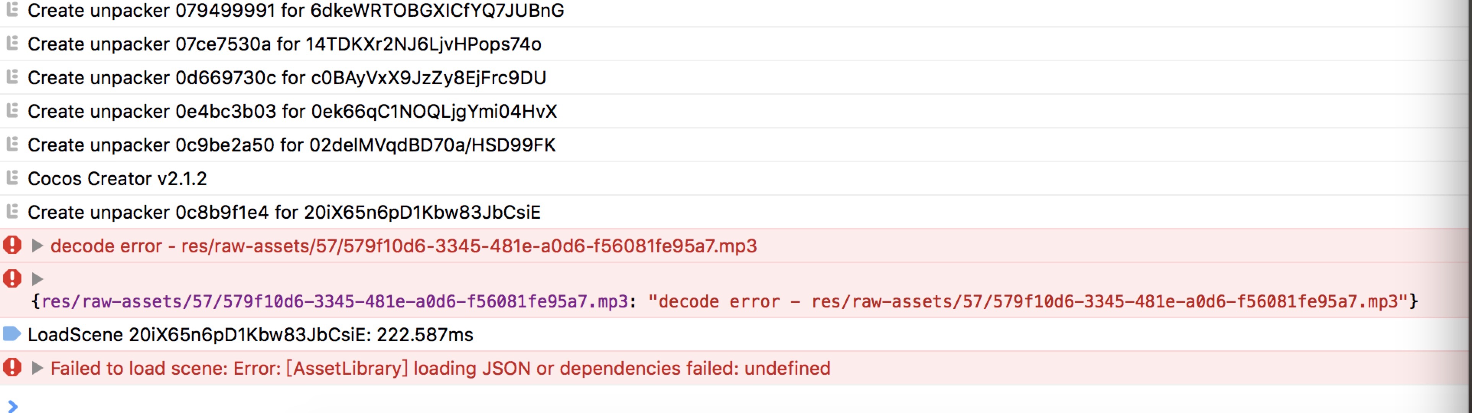Click blue timing icon beside LoadScene entry

pyautogui.click(x=12, y=333)
